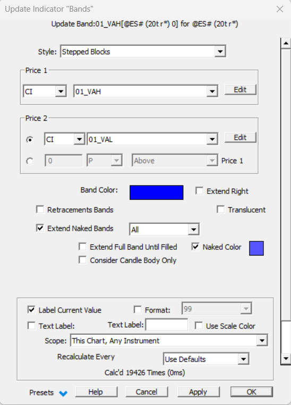Enable the Extend Right checkbox
Image resolution: width=291 pixels, height=405 pixels.
pos(199,191)
